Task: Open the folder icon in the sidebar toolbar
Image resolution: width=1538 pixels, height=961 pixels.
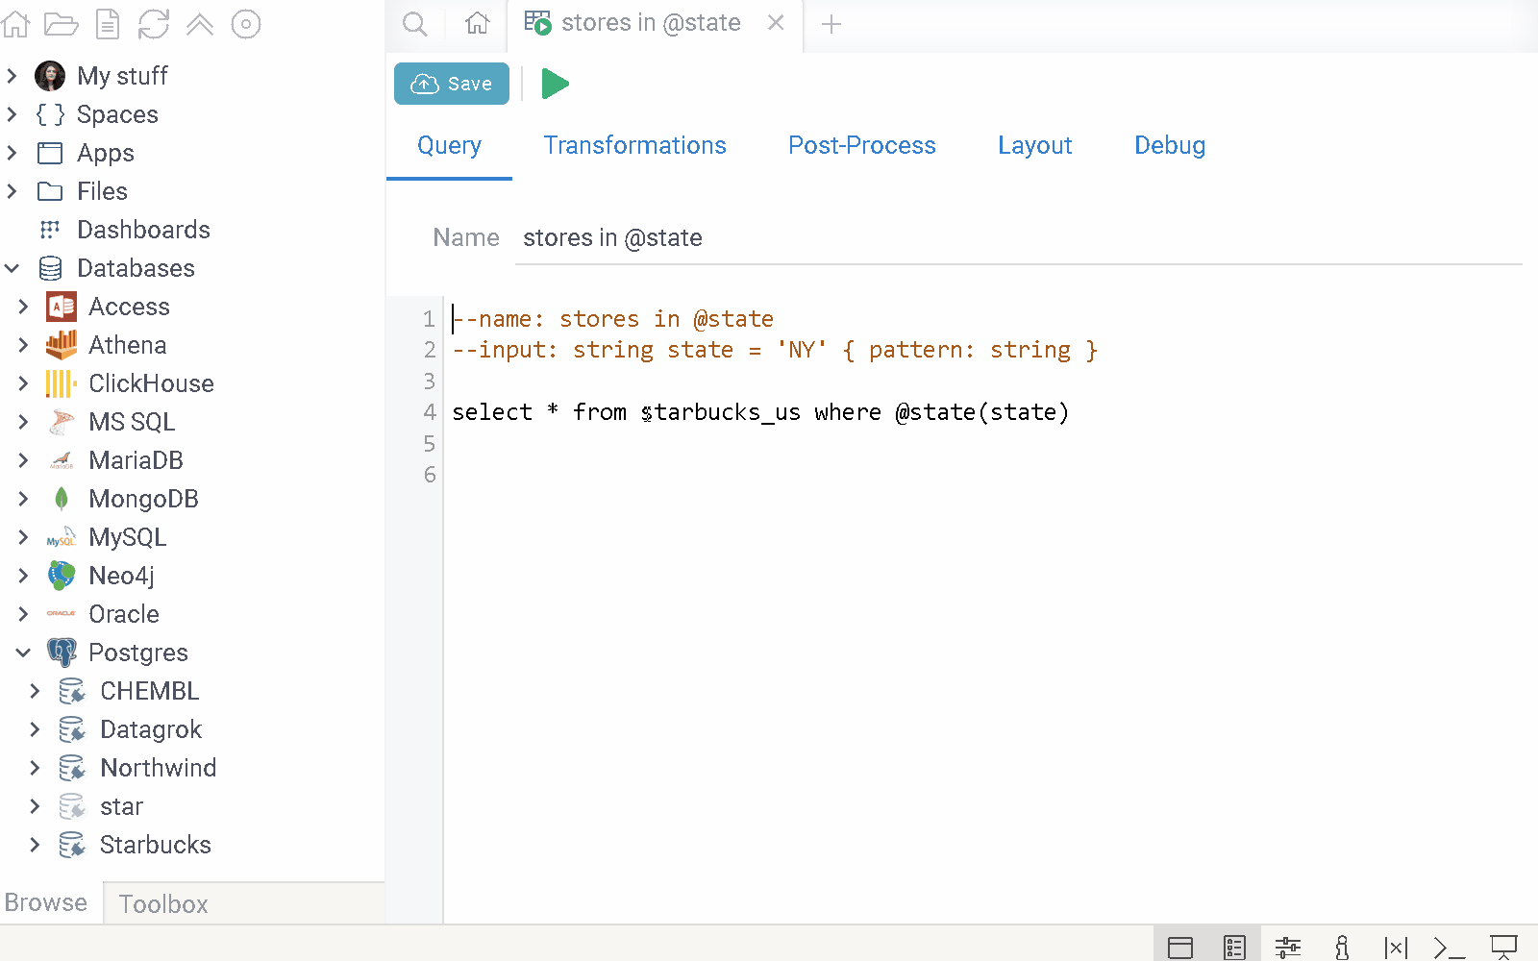Action: (x=62, y=24)
